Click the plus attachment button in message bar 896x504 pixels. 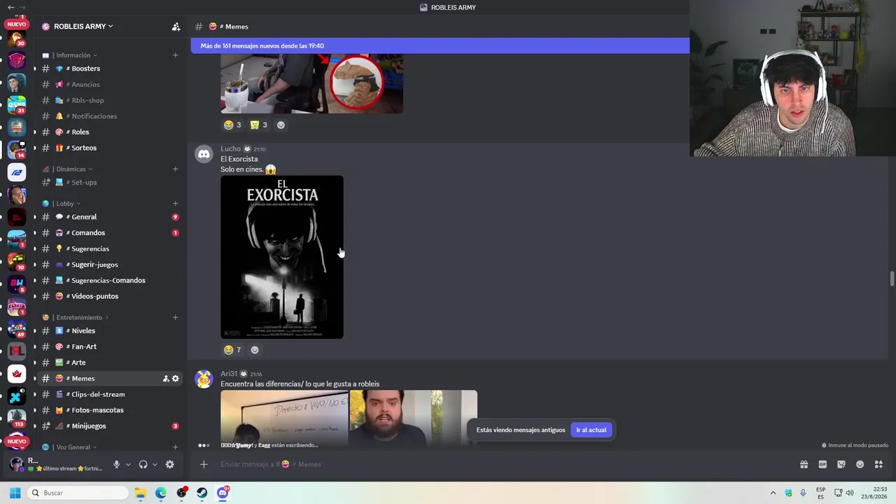point(204,464)
